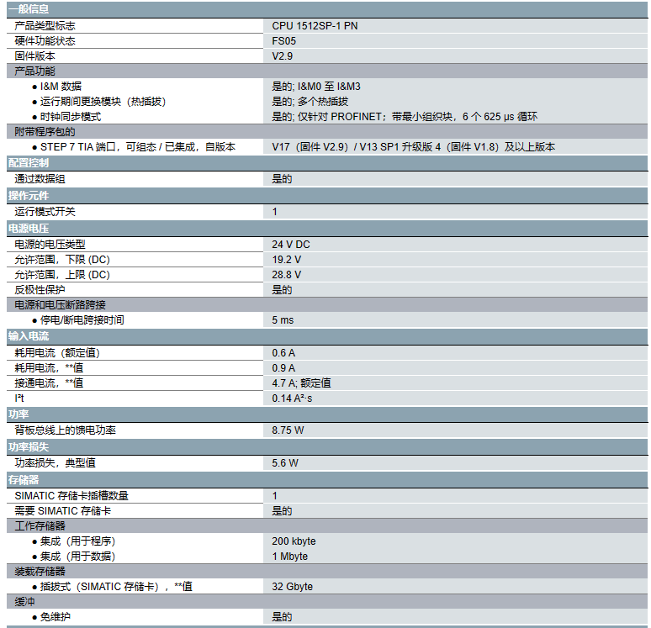Screen dimensions: 651x628
Task: Click the '耗用电流（额定值）' row label
Action: coord(57,353)
